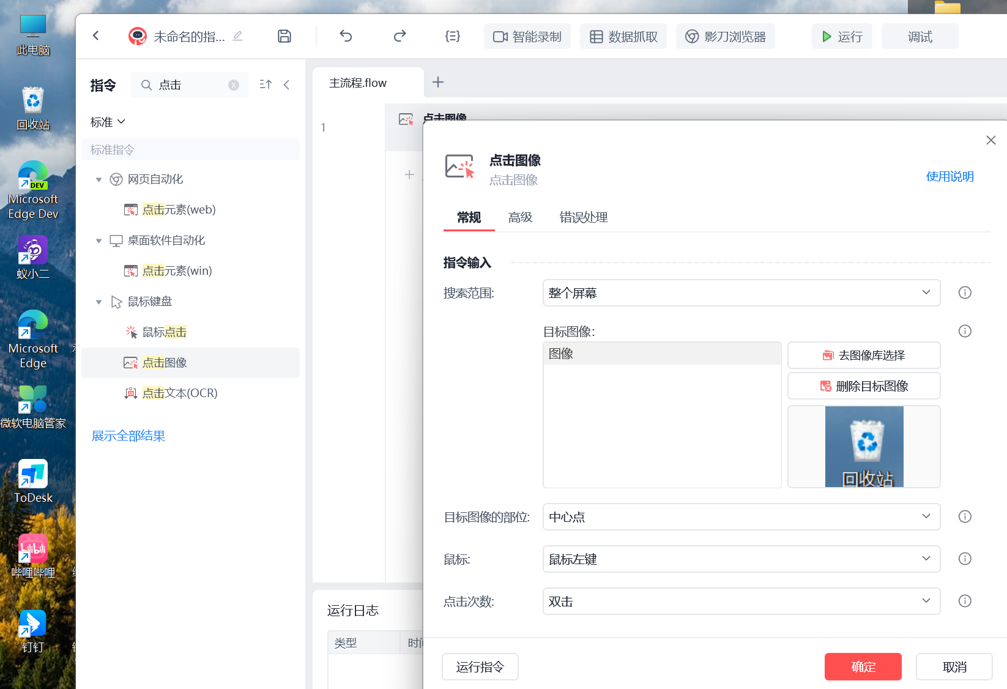Select the 回收站 desktop icon
The width and height of the screenshot is (1007, 689).
33,109
